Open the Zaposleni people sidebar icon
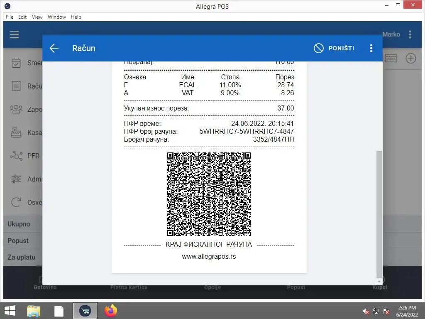The width and height of the screenshot is (425, 319). [x=16, y=109]
